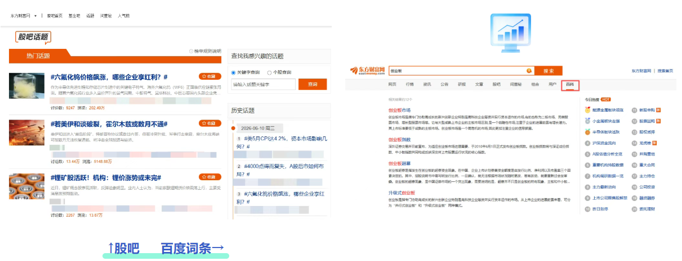
Task: Open hot search 委托理财
Action: 647,208
